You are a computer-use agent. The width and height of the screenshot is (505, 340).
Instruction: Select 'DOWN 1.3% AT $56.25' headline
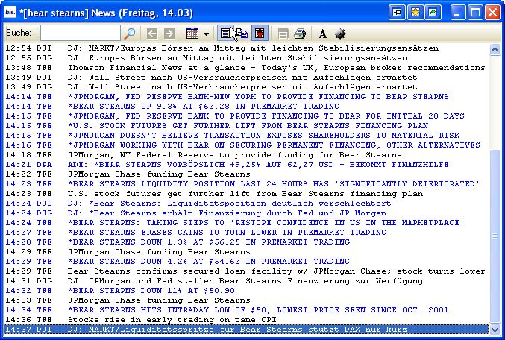tap(246, 242)
